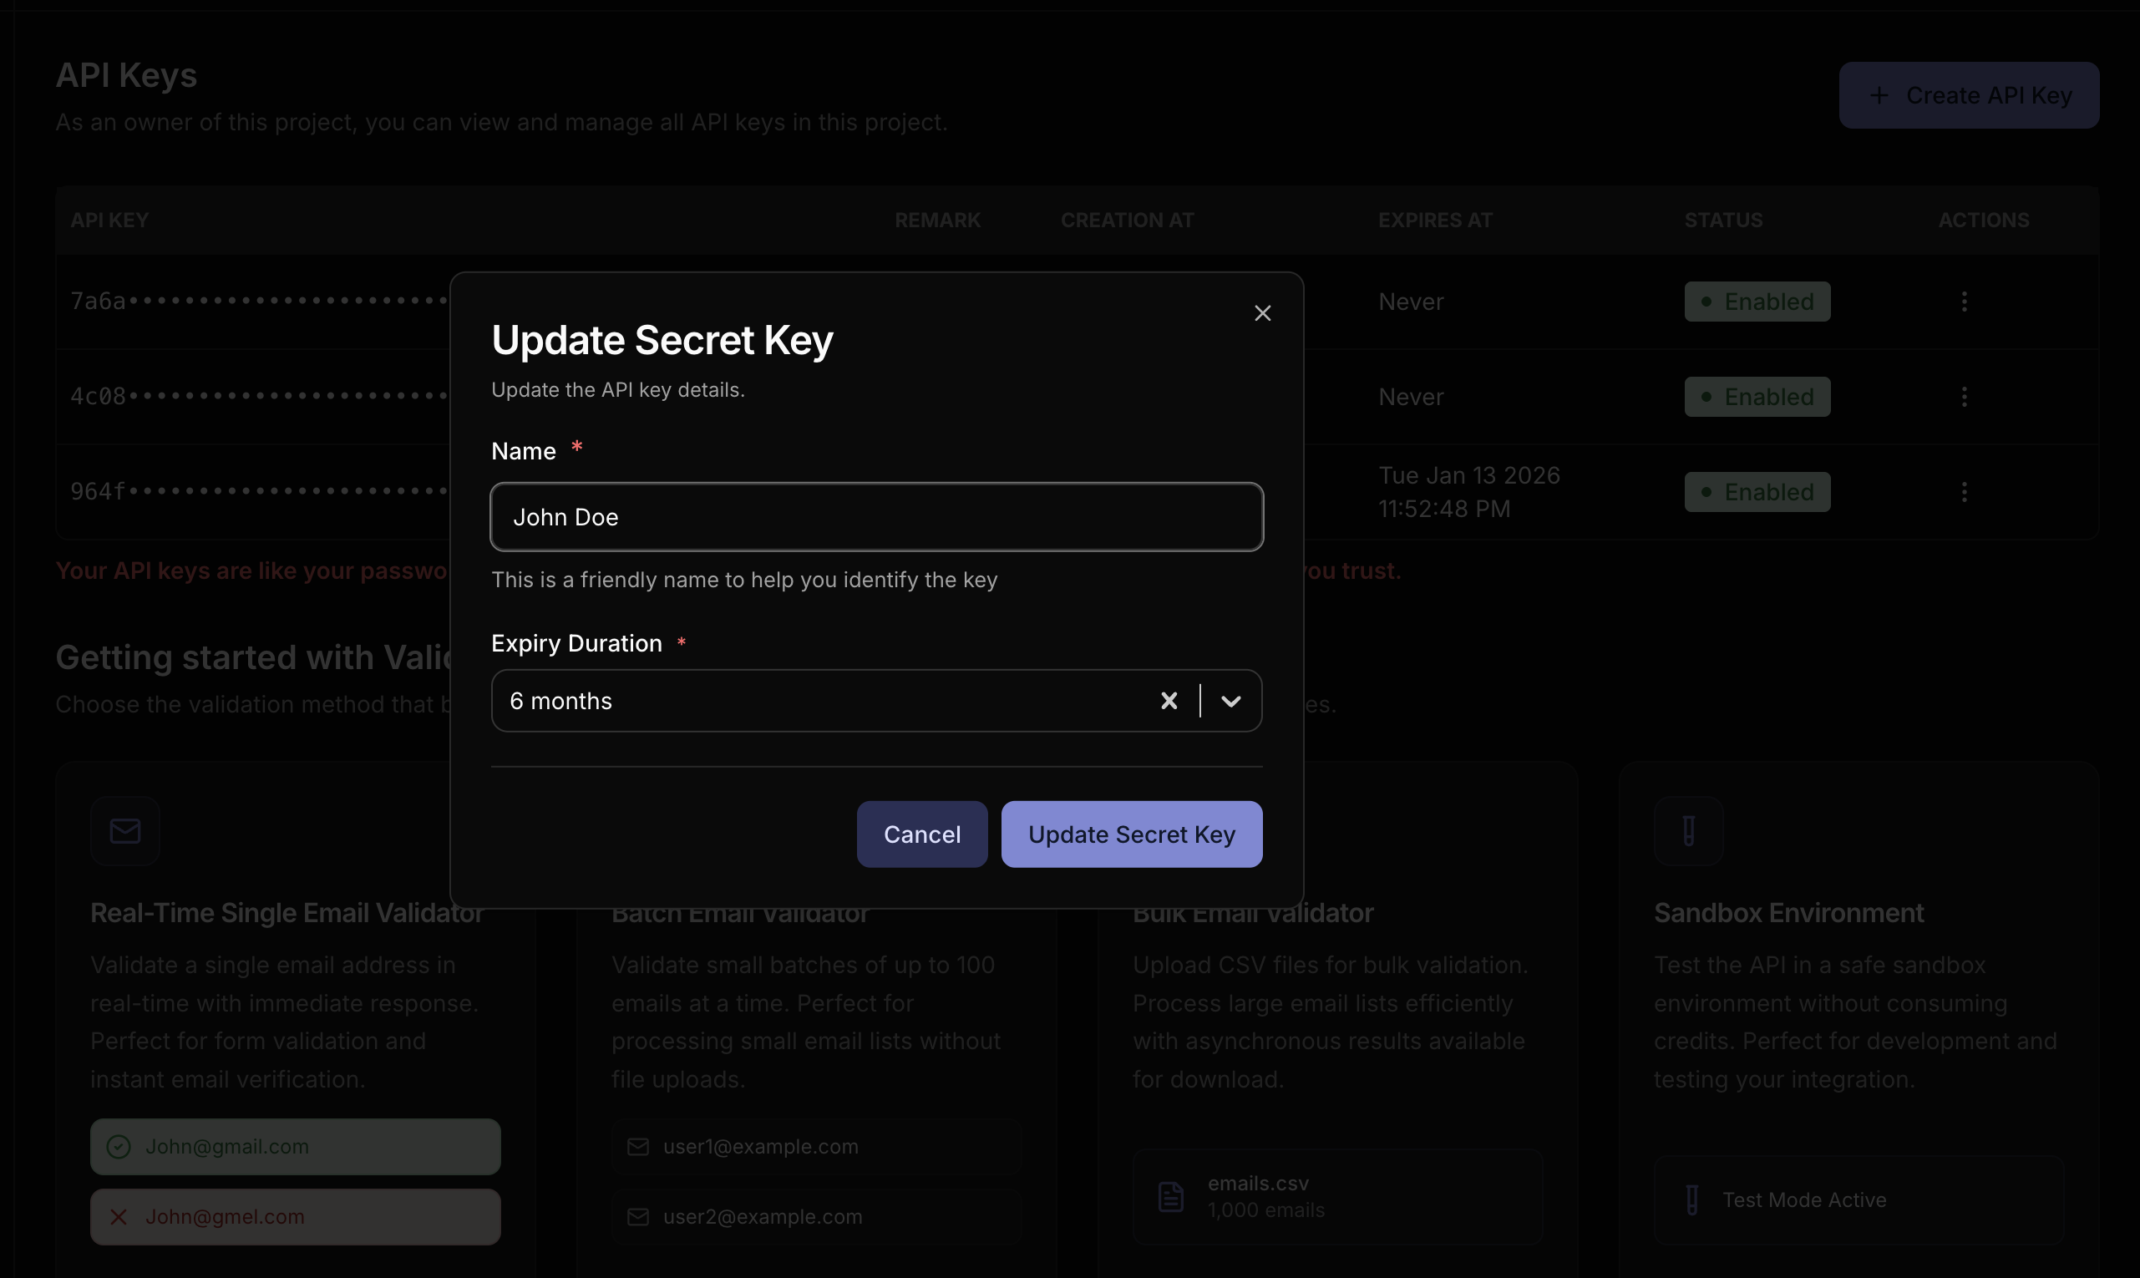Viewport: 2140px width, 1278px height.
Task: Open actions menu for 7a6a key
Action: [x=1964, y=302]
